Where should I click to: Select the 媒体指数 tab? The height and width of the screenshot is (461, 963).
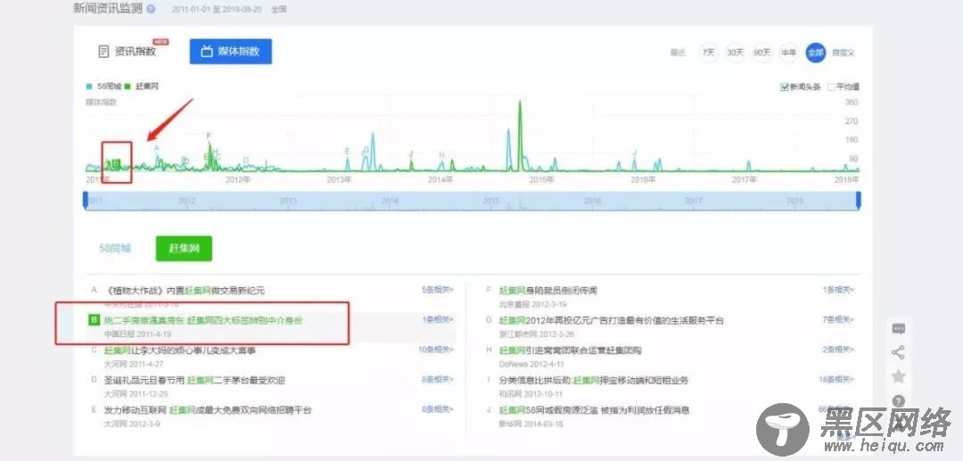click(x=230, y=52)
